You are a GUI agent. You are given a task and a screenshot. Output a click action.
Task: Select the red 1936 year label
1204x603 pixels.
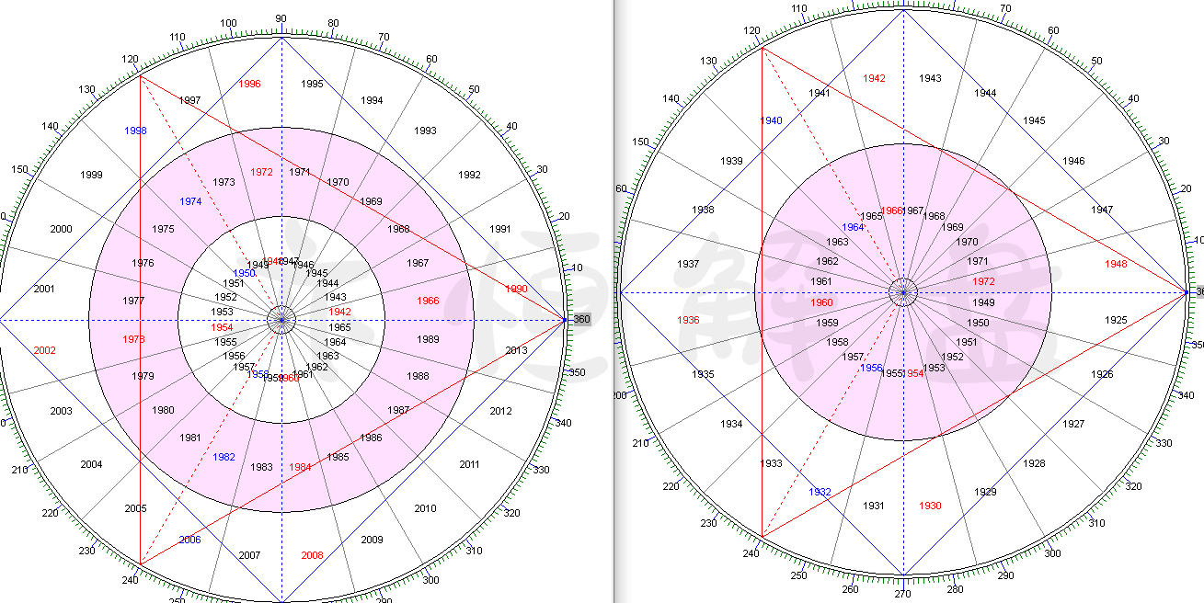coord(688,320)
